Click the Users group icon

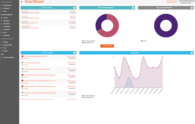click(2, 48)
